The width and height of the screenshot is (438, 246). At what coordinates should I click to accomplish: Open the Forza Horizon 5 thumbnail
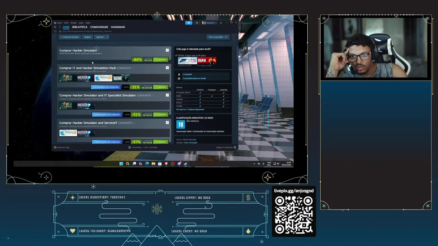[187, 60]
